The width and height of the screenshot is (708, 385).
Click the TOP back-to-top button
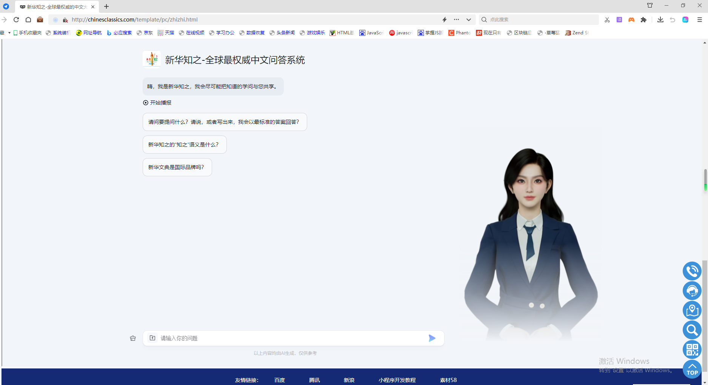coord(692,369)
